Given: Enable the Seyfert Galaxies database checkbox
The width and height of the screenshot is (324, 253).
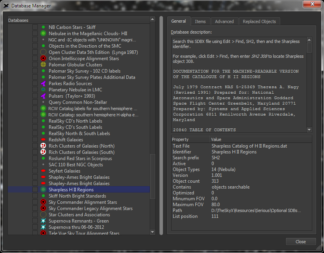Looking at the screenshot, I should tap(35, 171).
